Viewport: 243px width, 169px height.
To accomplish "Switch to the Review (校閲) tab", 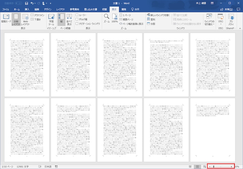I will tap(104, 9).
